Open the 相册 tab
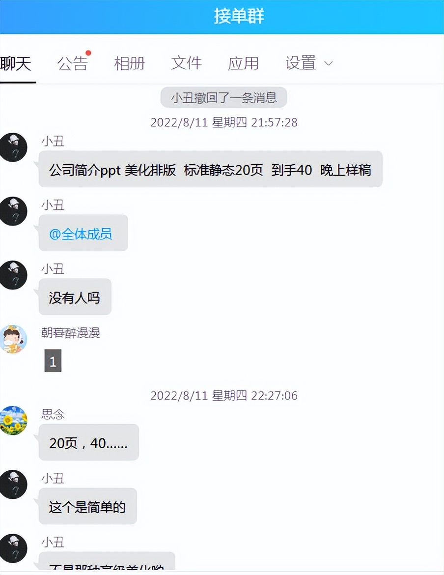The width and height of the screenshot is (444, 575). coord(129,63)
